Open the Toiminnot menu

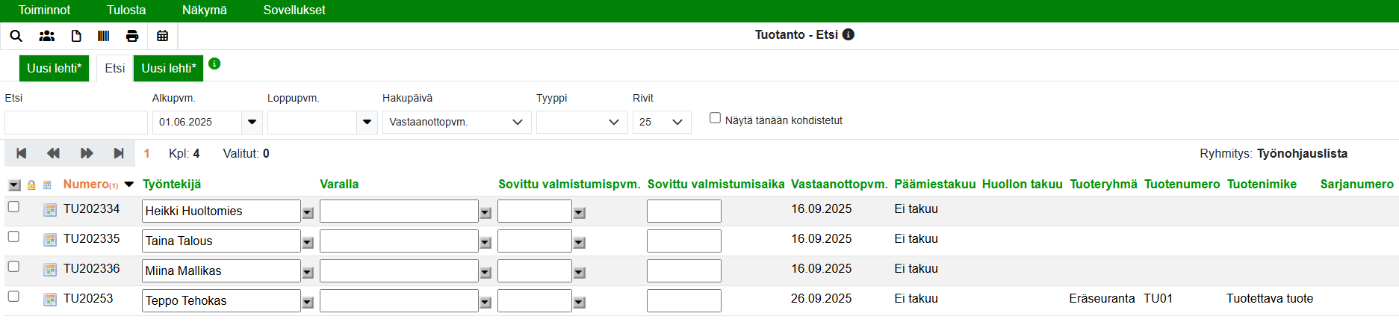coord(44,10)
